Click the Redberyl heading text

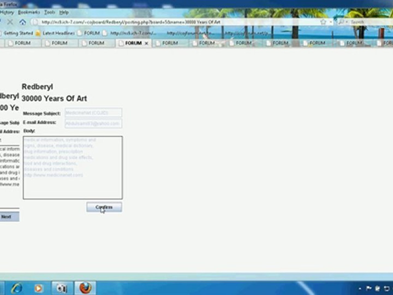click(x=37, y=87)
